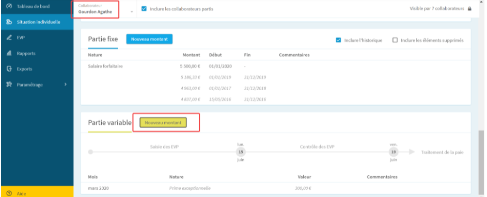
Task: Click the Prime exceptionnelle nature cell
Action: (x=190, y=188)
